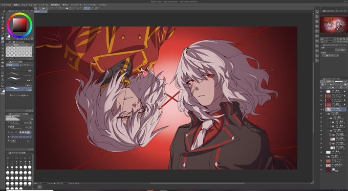Click the first New document icon in the command bar
Screen dimensions: 348x191
[x=40, y=8]
